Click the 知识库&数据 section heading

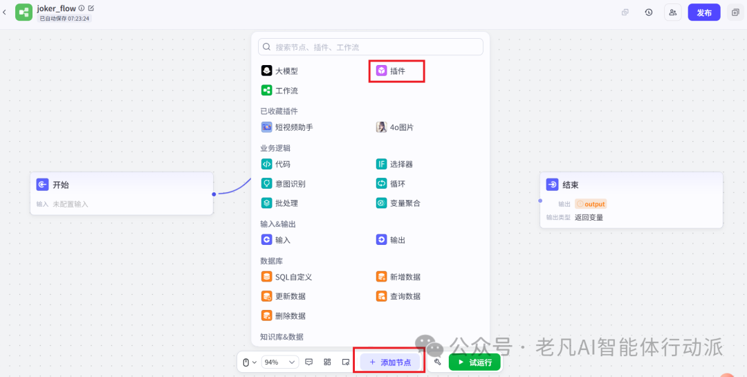coord(282,336)
